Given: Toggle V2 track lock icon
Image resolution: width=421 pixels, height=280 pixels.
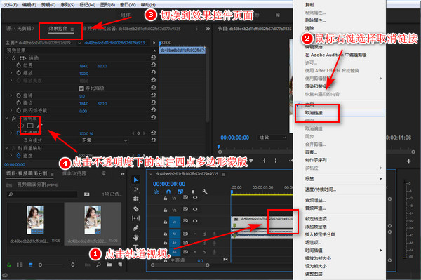Looking at the screenshot, I should [166, 210].
